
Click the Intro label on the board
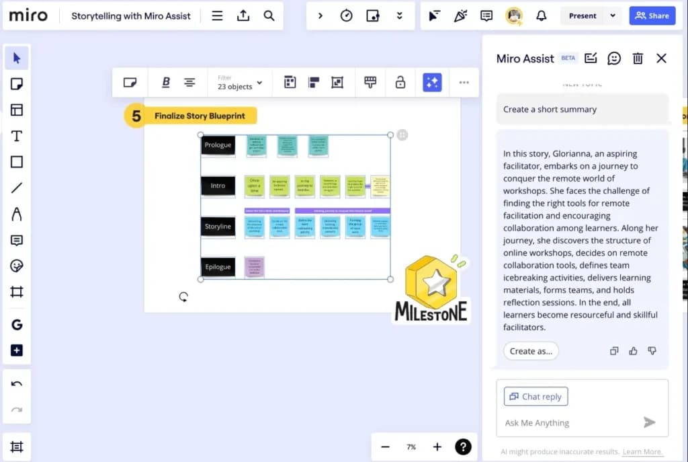click(218, 186)
